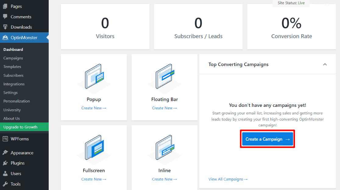Create a new Popup campaign
This screenshot has height=190, width=340.
click(94, 108)
